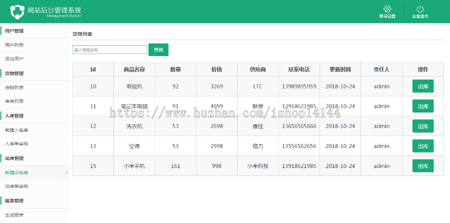450x223 pixels.
Task: Click phone number 13989895959
Action: pos(299,86)
